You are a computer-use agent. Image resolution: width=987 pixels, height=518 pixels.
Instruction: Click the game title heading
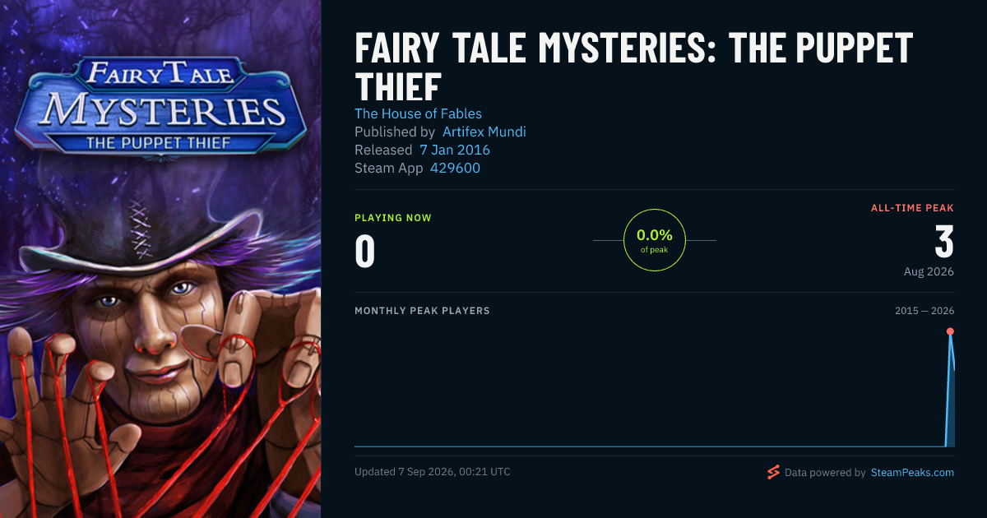click(633, 67)
